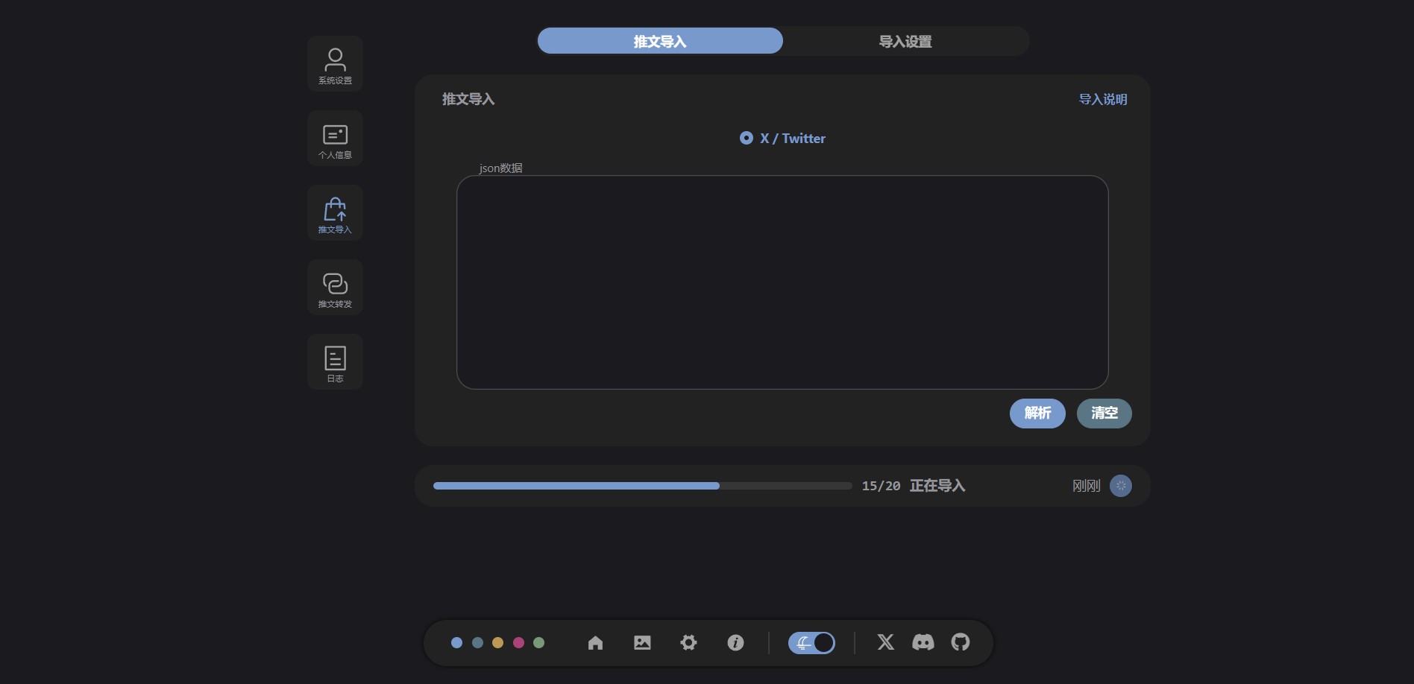
Task: Pick the pink theme color dot
Action: click(518, 642)
